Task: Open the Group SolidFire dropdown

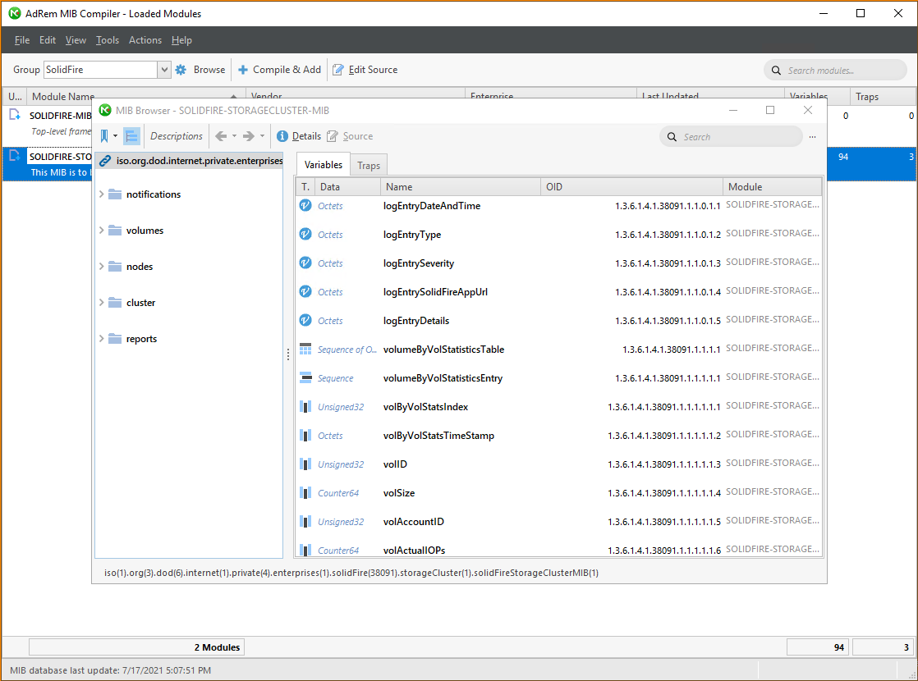Action: [164, 70]
